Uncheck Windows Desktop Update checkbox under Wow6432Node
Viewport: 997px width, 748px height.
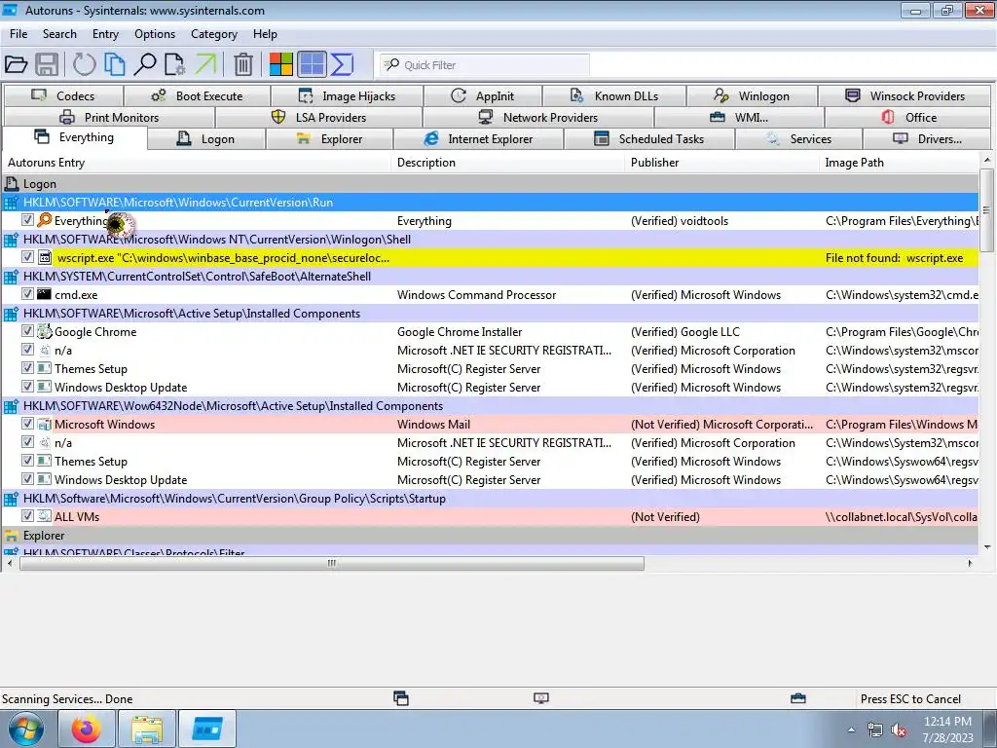pos(27,479)
